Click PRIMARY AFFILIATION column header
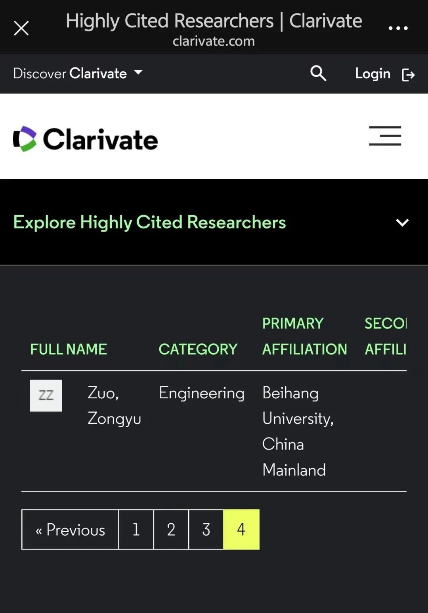428x613 pixels. pyautogui.click(x=304, y=336)
